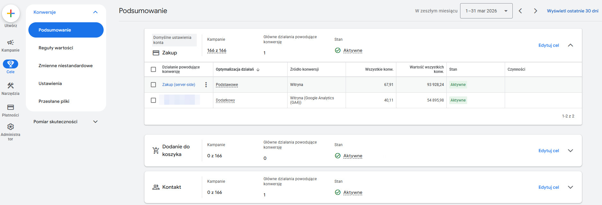The width and height of the screenshot is (602, 205).
Task: Go to Płatności billing icon
Action: [x=11, y=107]
